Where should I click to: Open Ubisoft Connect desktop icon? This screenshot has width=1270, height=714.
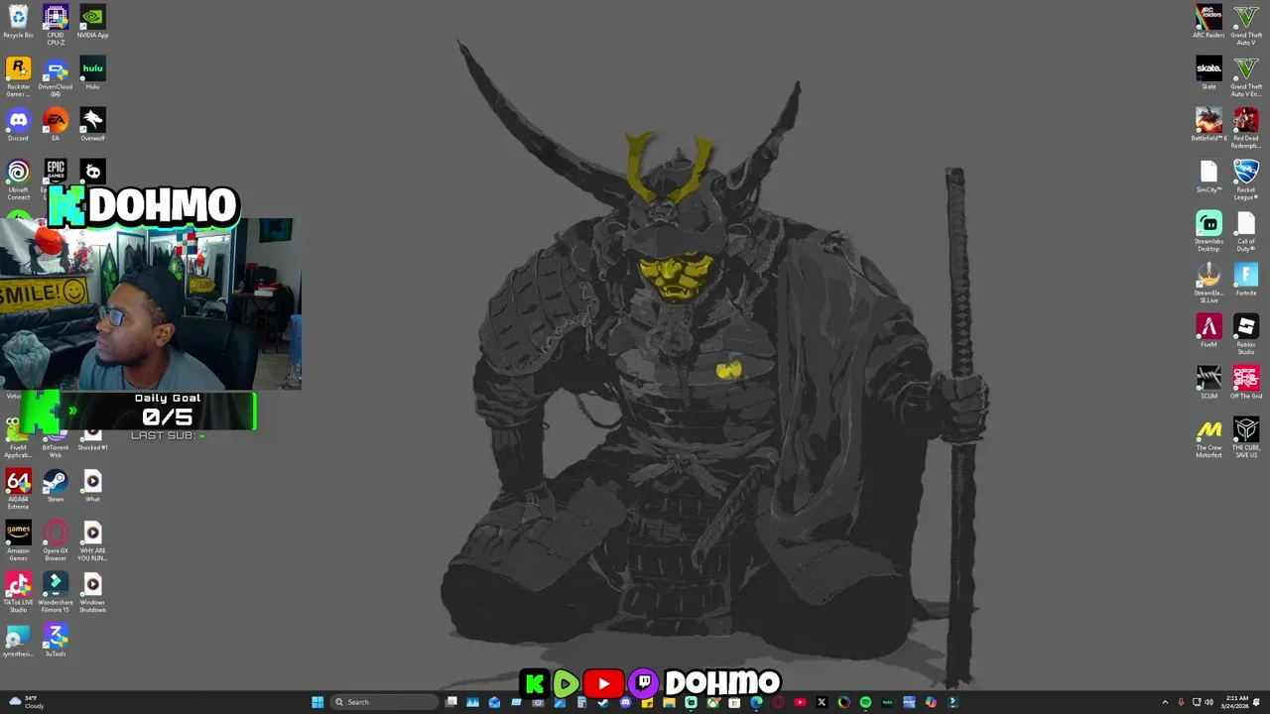coord(18,179)
